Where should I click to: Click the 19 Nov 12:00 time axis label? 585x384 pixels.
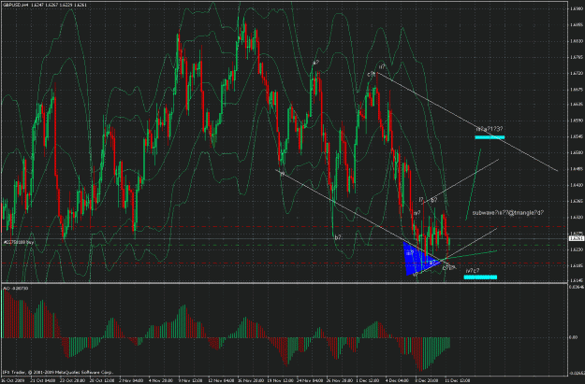(x=280, y=380)
